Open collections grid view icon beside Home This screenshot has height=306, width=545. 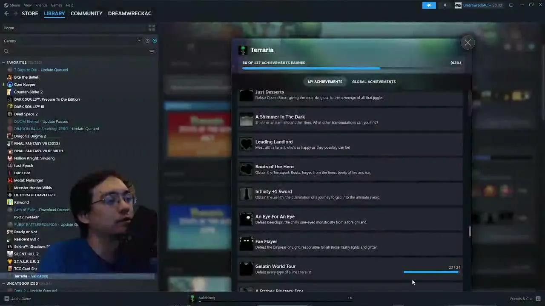tap(152, 28)
